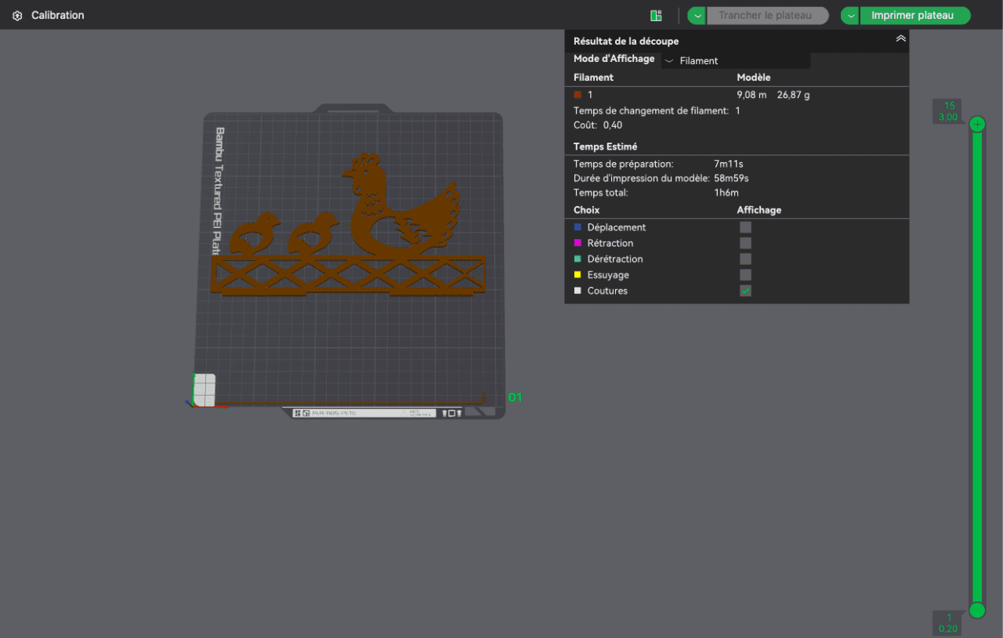
Task: Enable the Rétraction display checkbox
Action: tap(745, 244)
